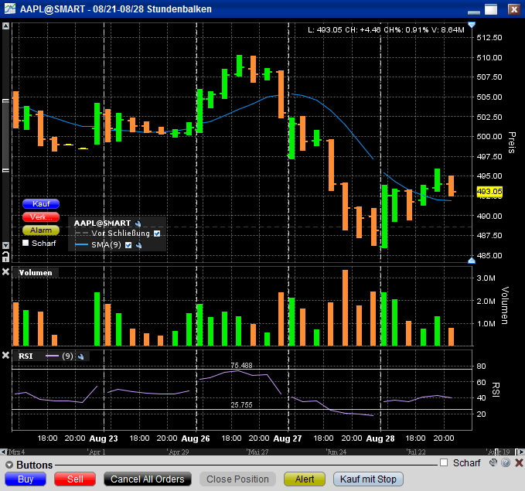Remove the RSI sub-chart with its X
This screenshot has height=491, width=525.
pyautogui.click(x=5, y=355)
